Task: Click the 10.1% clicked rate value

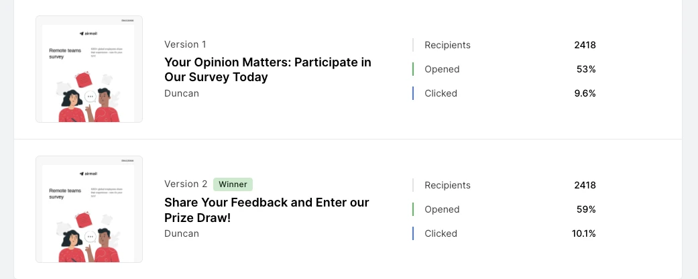Action: click(x=583, y=233)
